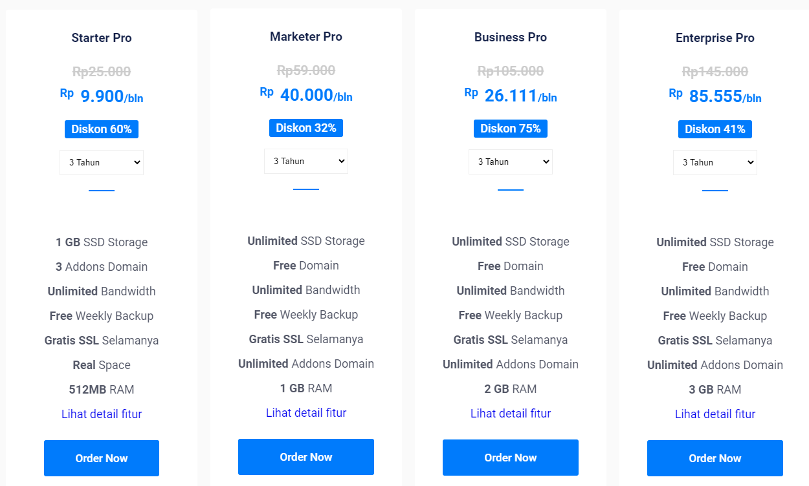The height and width of the screenshot is (486, 809).
Task: Open Business Pro billing period dropdown
Action: click(x=511, y=162)
